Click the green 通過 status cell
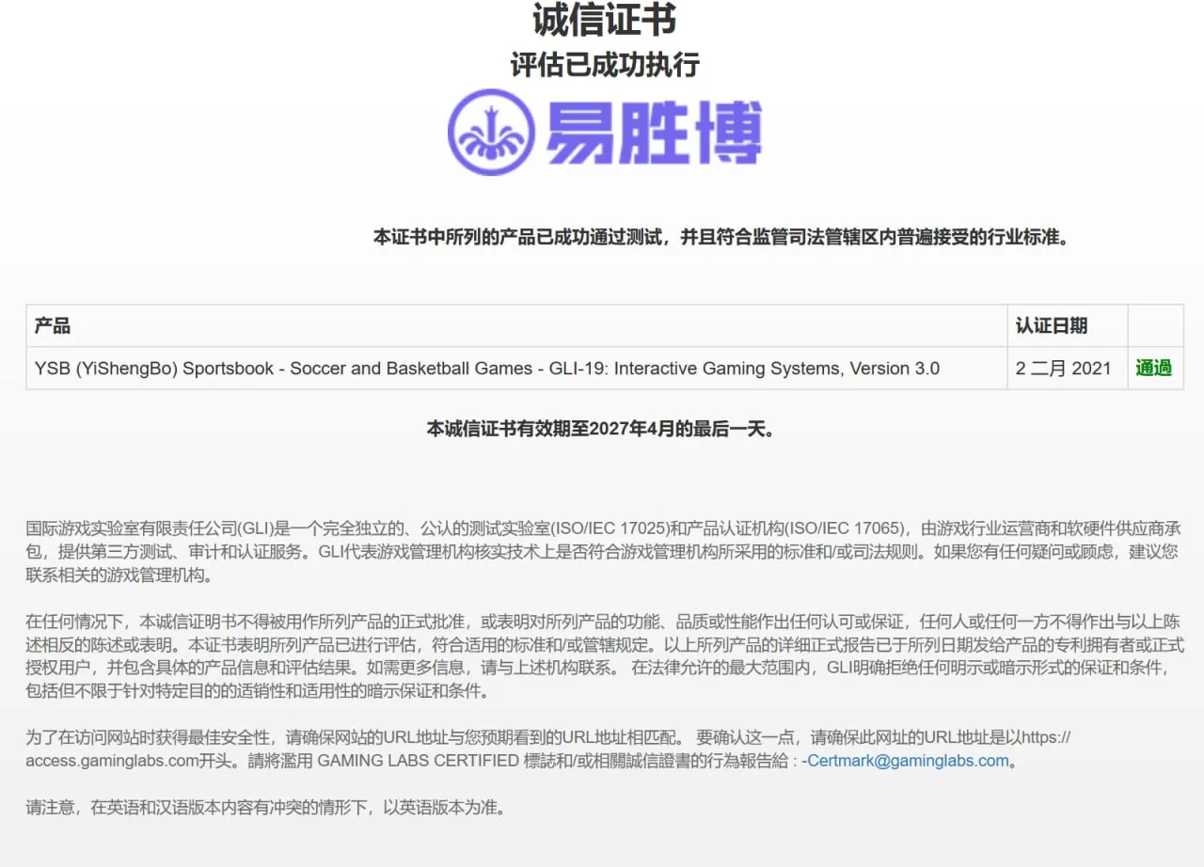The image size is (1204, 867). [x=1154, y=369]
